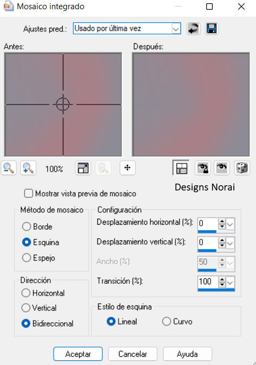This screenshot has width=256, height=365.
Task: Zoom out the preview with the magnifier
Action: [9, 168]
